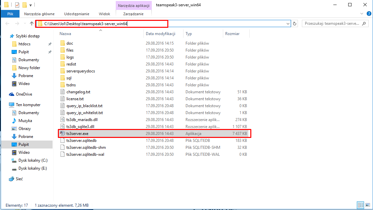Open the Quick Access Toolbar customize dropdown
The image size is (373, 210).
(30, 5)
